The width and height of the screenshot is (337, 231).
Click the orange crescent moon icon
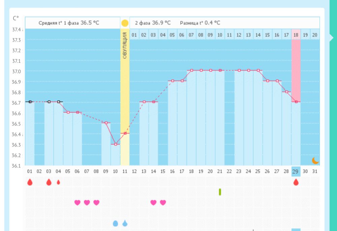click(315, 160)
